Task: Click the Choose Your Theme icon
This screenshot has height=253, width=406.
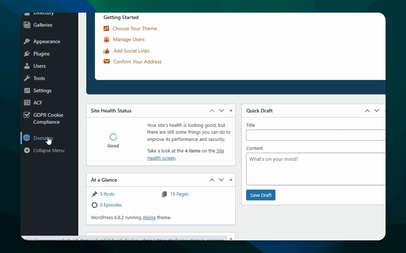Action: [x=106, y=28]
